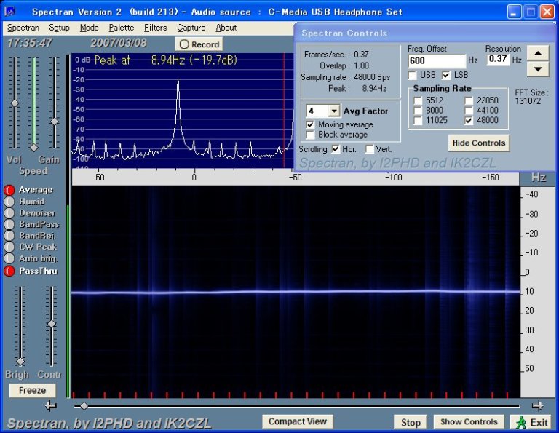Image resolution: width=559 pixels, height=433 pixels.
Task: Click the 'Peak at 8.94Hz (-19.7dB)' readout
Action: point(166,60)
